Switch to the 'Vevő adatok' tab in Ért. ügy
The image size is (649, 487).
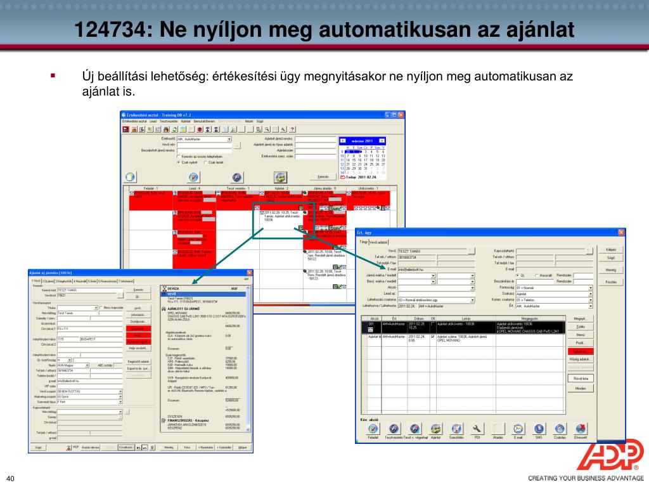[x=378, y=242]
